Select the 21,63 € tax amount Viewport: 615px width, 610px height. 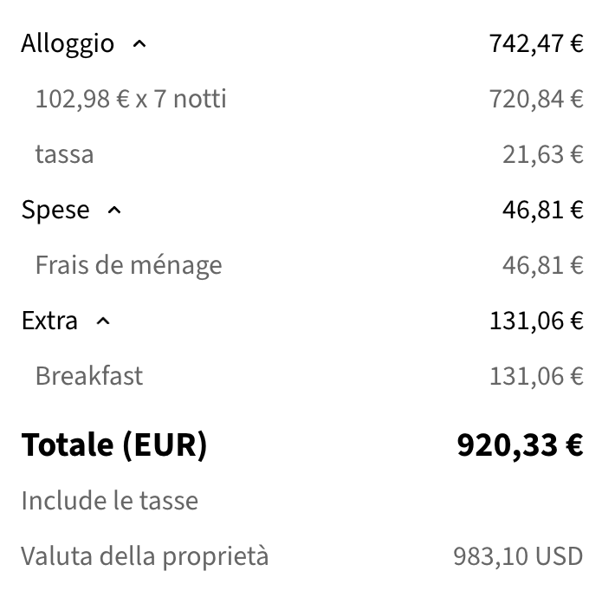[x=542, y=154]
